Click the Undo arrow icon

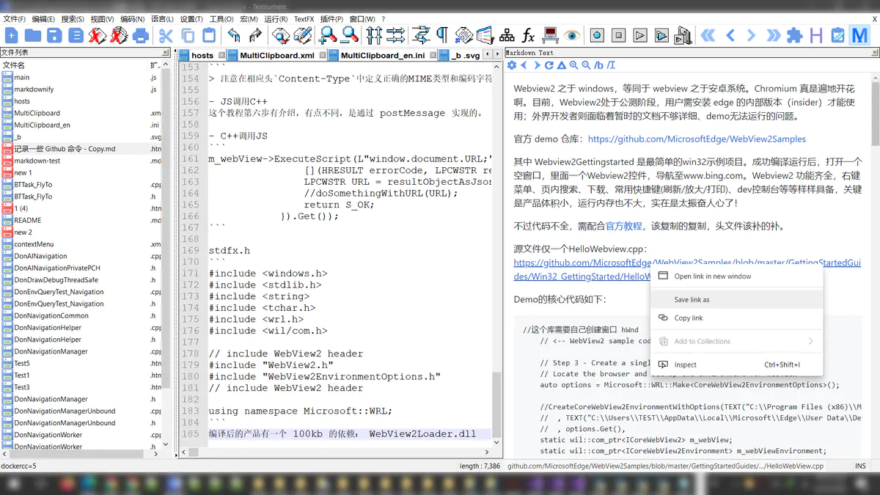click(234, 35)
